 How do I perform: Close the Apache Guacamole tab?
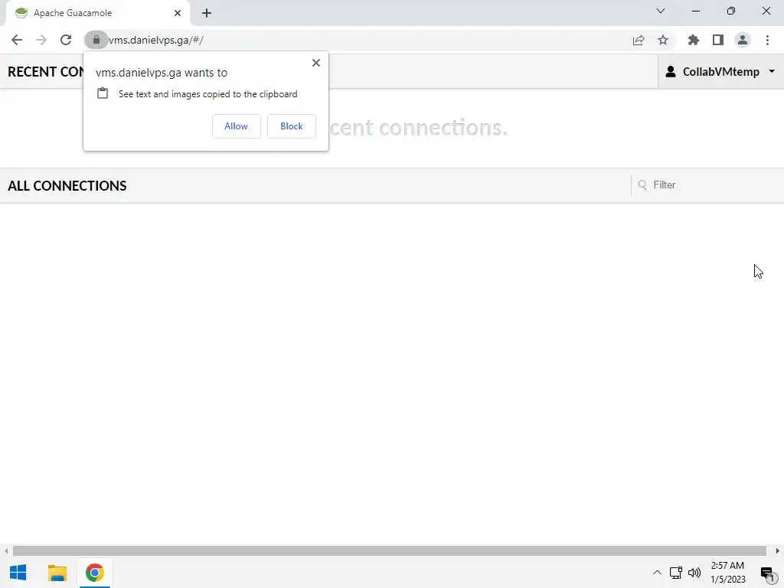point(178,13)
